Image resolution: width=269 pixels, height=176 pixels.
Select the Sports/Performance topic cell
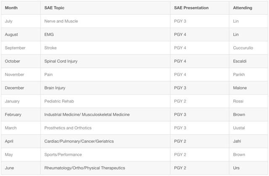[x=63, y=155]
